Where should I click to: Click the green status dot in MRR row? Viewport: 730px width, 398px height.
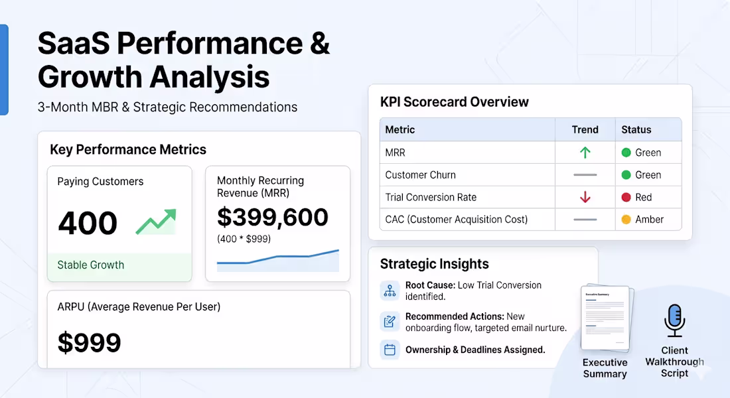pos(626,152)
